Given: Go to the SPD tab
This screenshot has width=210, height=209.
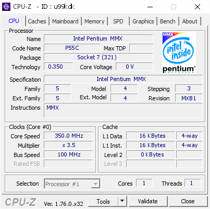Looking at the screenshot, I should [118, 21].
